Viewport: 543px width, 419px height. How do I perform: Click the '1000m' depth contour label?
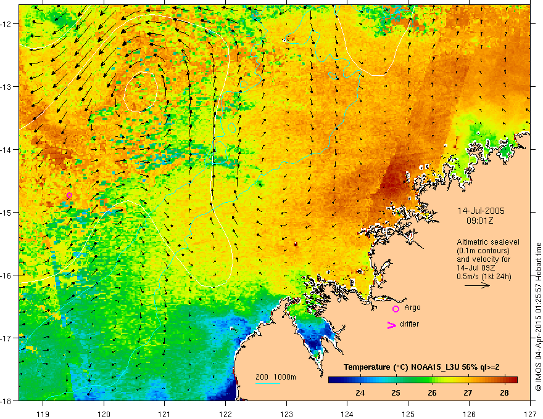(284, 377)
